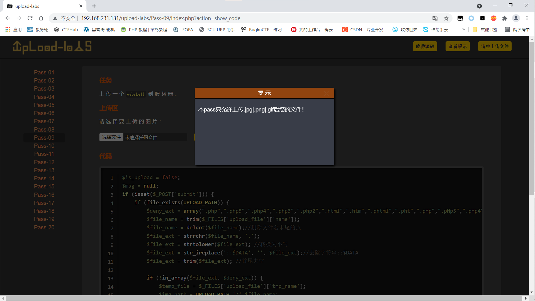535x301 pixels.
Task: Open a new browser tab
Action: point(94,6)
